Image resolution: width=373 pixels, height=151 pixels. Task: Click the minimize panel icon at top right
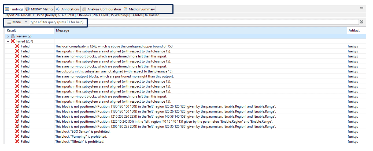(362, 8)
